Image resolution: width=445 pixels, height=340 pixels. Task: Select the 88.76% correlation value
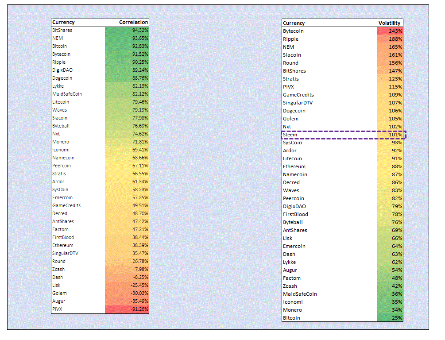(140, 78)
